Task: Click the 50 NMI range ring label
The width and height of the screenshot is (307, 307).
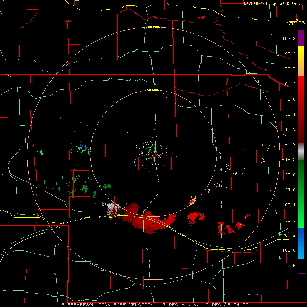Action: [x=153, y=90]
